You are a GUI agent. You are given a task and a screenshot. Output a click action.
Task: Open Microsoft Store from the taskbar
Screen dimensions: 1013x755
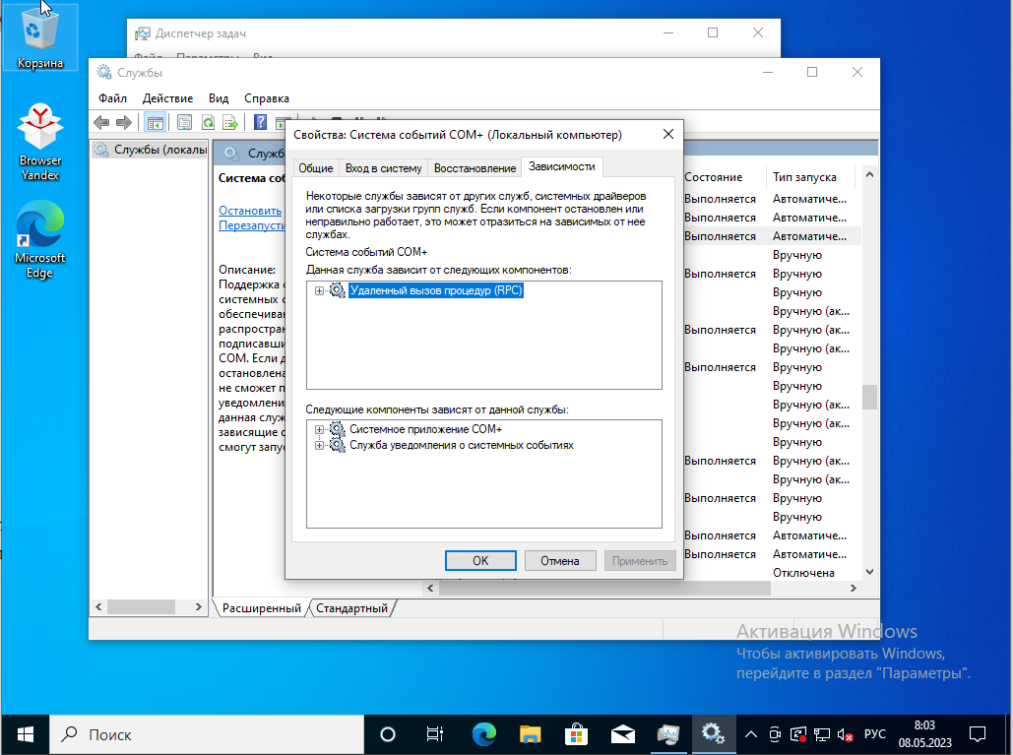coord(576,734)
